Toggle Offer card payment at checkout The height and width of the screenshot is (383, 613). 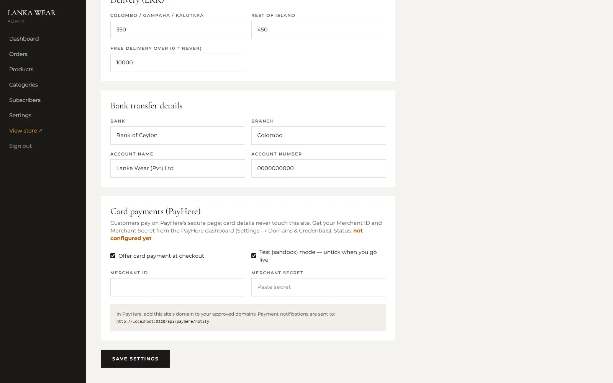point(113,256)
